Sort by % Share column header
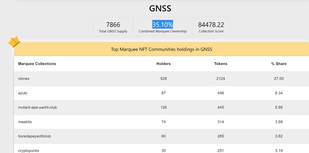309x153 pixels. pos(279,64)
